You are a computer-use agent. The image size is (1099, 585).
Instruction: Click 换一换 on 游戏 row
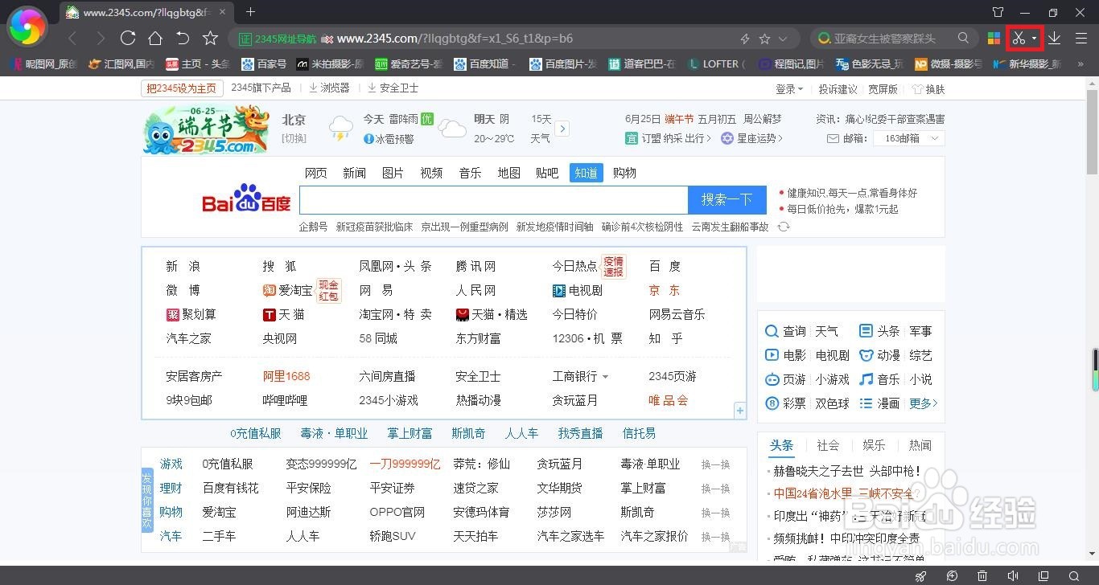tap(715, 464)
